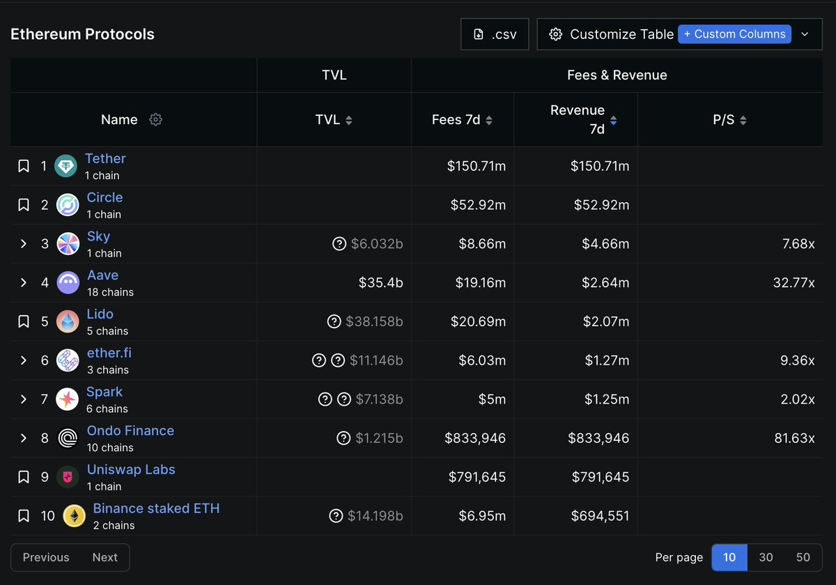Click Lido fees value $20.69m
Viewport: 836px width, 585px height.
[479, 321]
